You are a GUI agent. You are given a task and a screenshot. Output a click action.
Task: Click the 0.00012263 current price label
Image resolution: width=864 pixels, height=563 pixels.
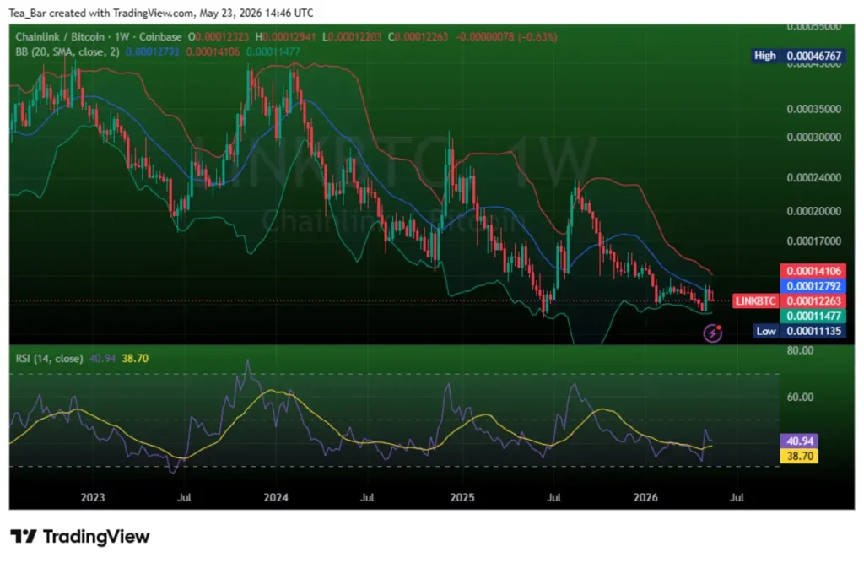tap(813, 301)
